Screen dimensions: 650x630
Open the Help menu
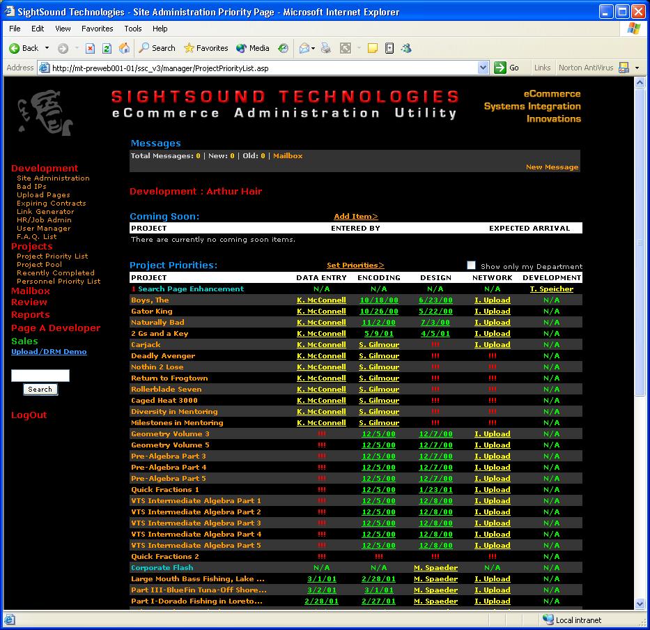point(160,29)
